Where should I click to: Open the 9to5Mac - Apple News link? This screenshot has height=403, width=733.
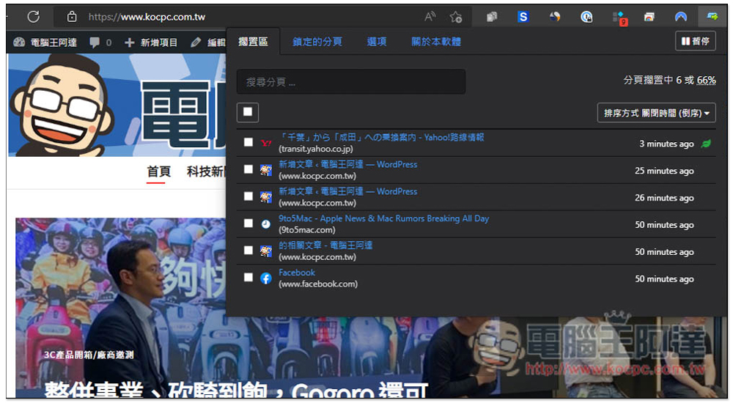[x=383, y=218]
